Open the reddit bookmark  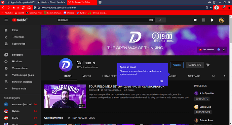pyautogui.click(x=20, y=13)
